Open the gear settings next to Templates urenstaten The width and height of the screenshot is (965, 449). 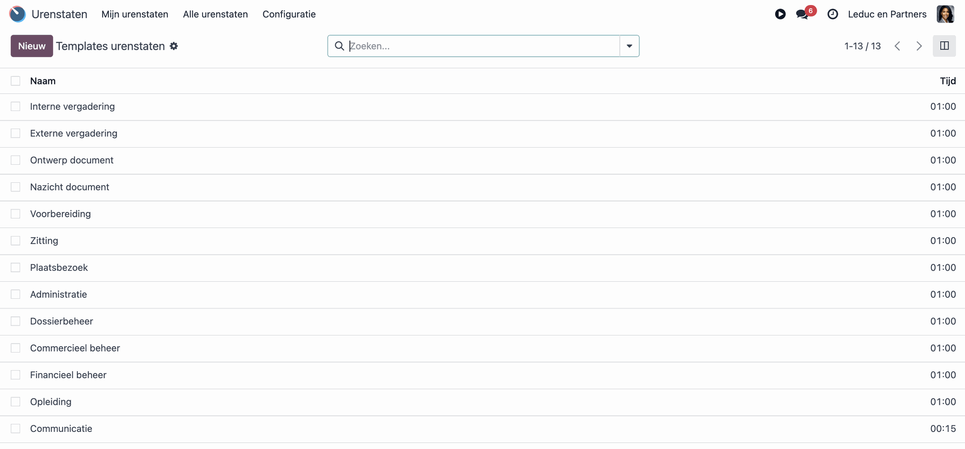pyautogui.click(x=174, y=46)
